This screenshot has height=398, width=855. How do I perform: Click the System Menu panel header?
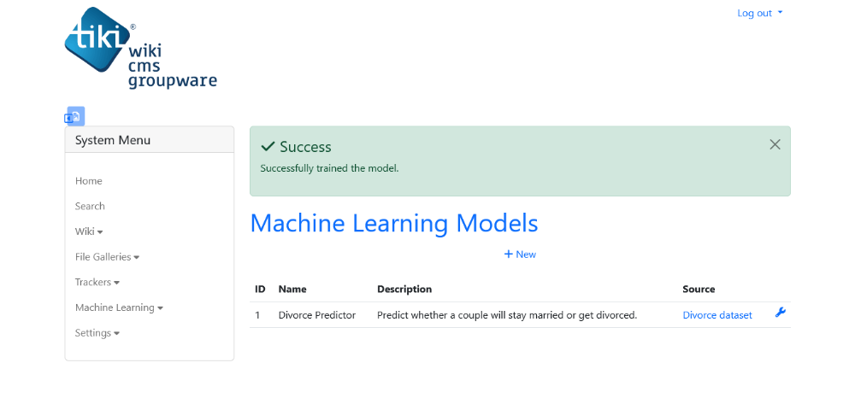coord(150,140)
